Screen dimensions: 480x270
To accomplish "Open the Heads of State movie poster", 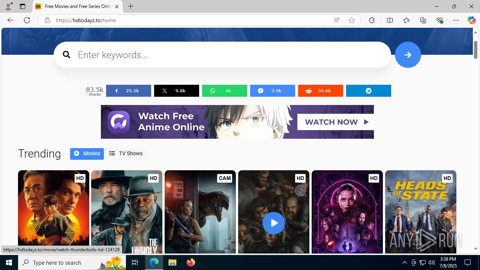I will [420, 212].
